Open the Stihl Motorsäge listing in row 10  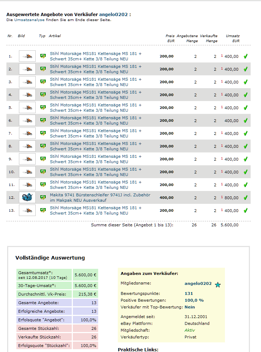[95, 172]
